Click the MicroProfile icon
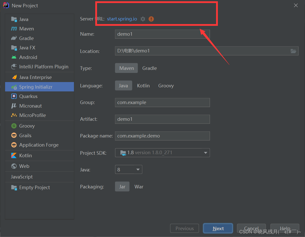The width and height of the screenshot is (305, 237). click(14, 115)
